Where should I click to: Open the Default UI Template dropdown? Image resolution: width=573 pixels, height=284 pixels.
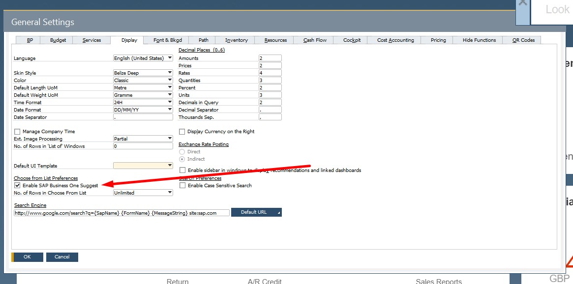169,165
